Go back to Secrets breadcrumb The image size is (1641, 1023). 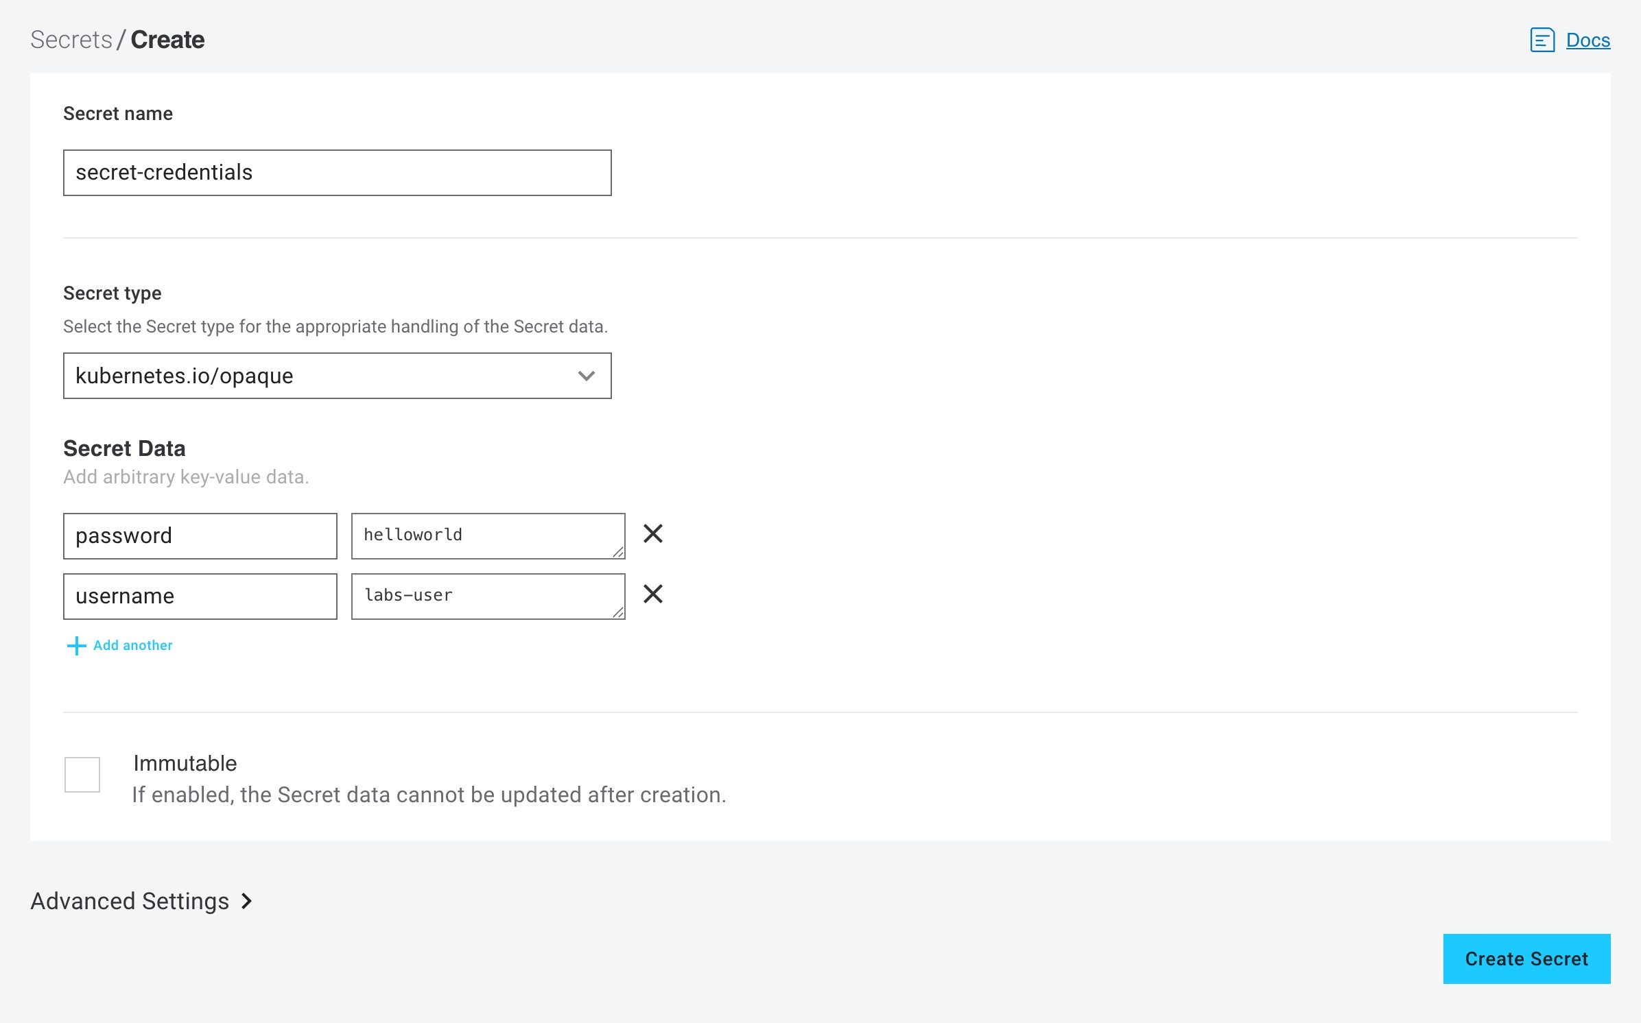(x=71, y=40)
